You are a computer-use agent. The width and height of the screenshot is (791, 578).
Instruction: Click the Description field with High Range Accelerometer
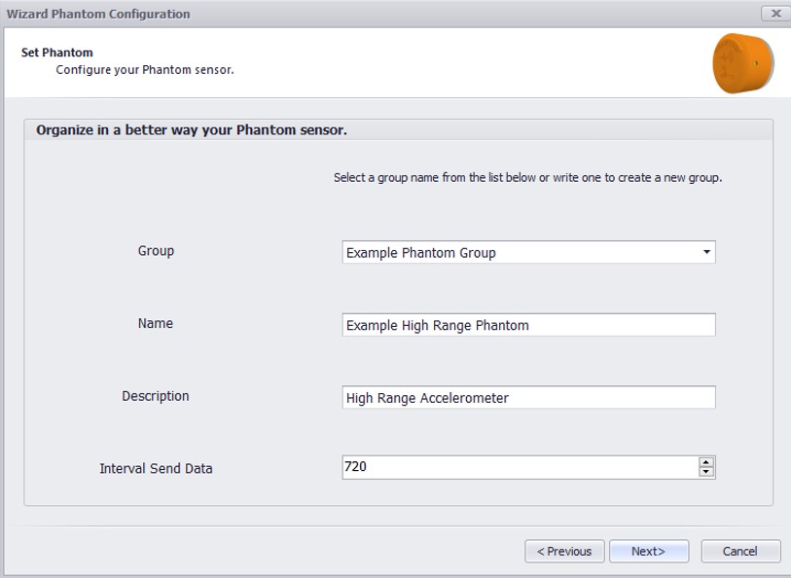[x=528, y=397]
